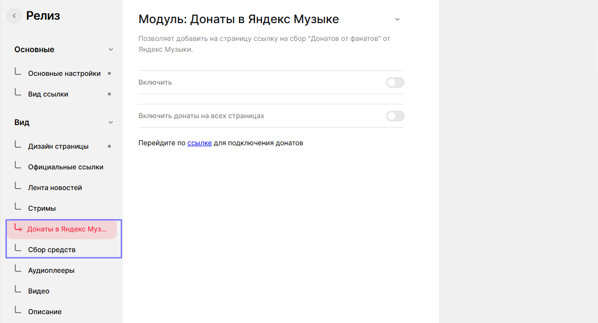Click the dot indicator beside Основные настройки
598x323 pixels.
click(x=109, y=74)
